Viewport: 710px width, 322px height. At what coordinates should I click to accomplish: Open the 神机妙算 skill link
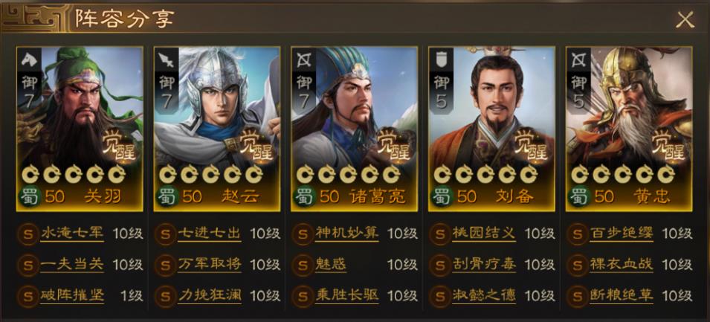pos(346,234)
